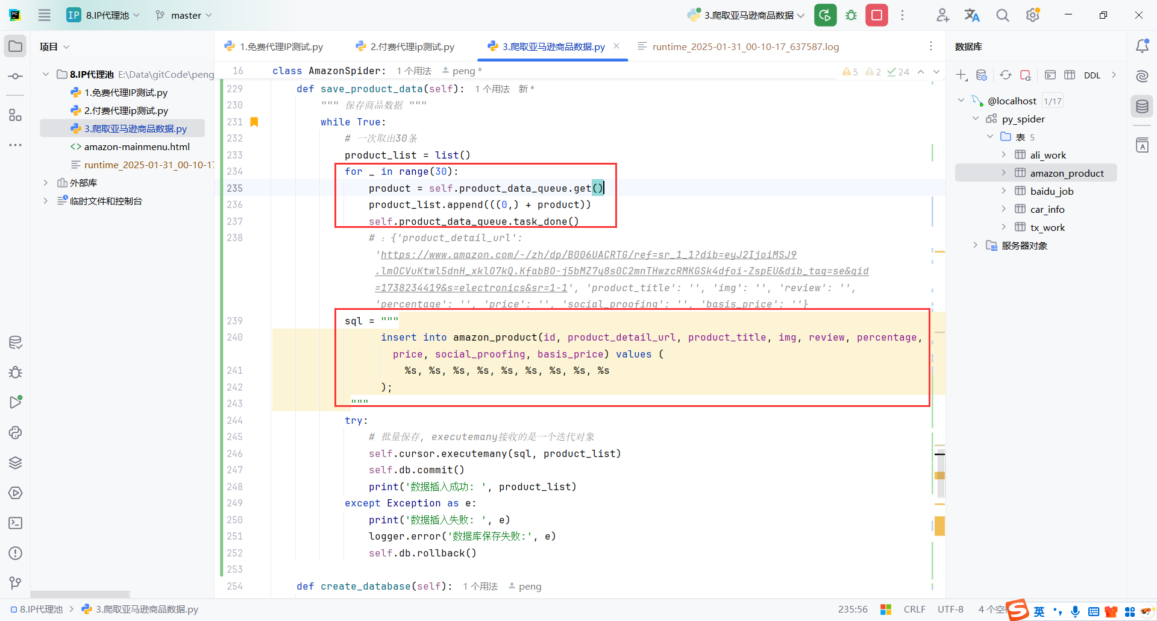Expand 服务器对象 node
The image size is (1157, 621).
(976, 245)
